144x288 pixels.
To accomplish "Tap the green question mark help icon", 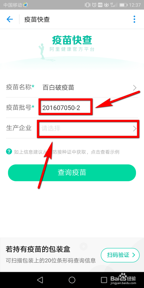I will 9,151.
